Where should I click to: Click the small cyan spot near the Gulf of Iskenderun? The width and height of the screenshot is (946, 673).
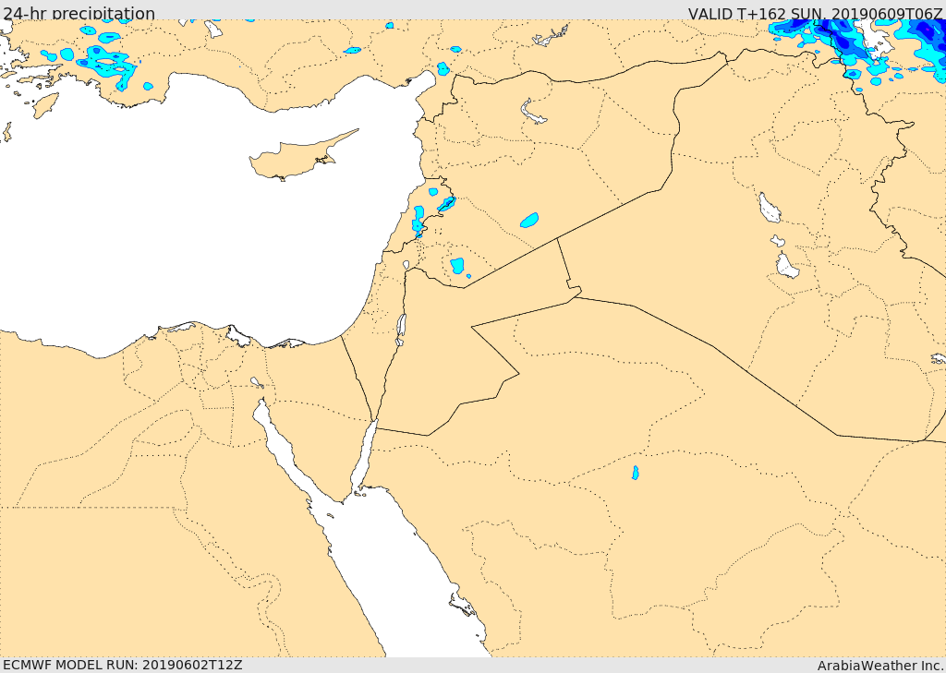[x=443, y=68]
